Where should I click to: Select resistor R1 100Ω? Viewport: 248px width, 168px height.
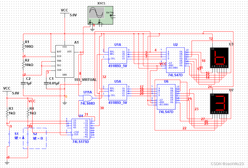point(23,46)
